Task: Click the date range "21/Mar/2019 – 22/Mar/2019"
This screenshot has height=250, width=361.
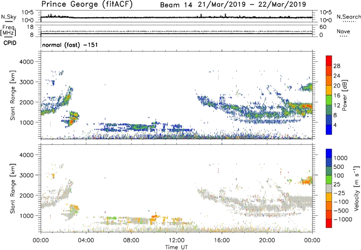Action: click(x=252, y=5)
